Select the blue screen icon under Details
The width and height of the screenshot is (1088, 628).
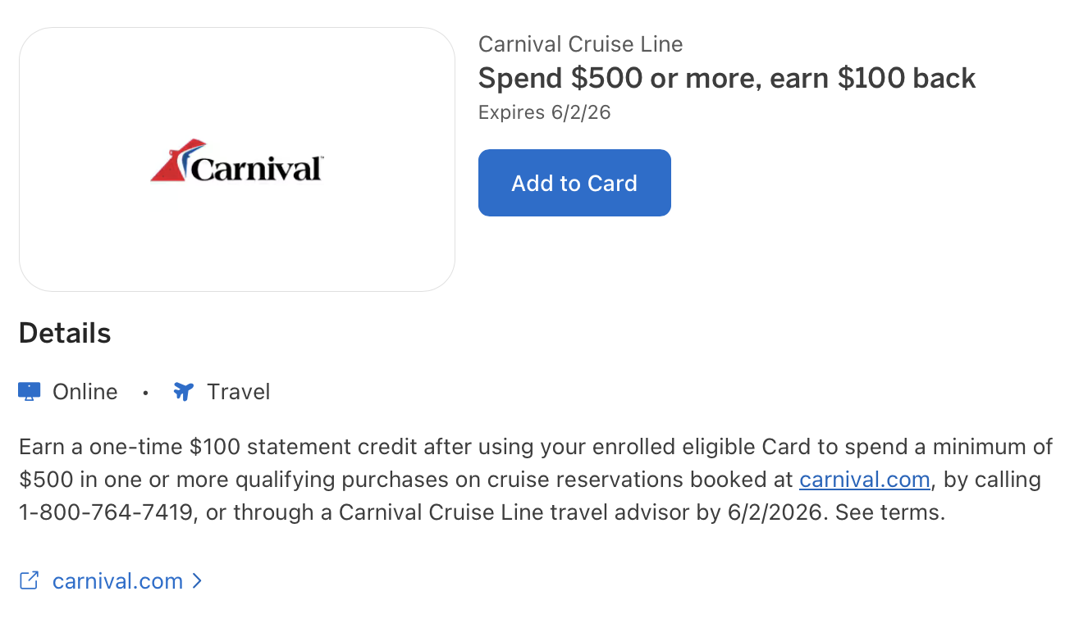[29, 391]
